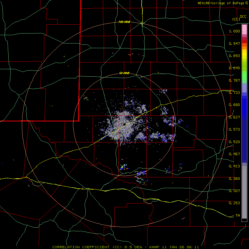Select the 0.467 scale value

pyautogui.click(x=234, y=154)
